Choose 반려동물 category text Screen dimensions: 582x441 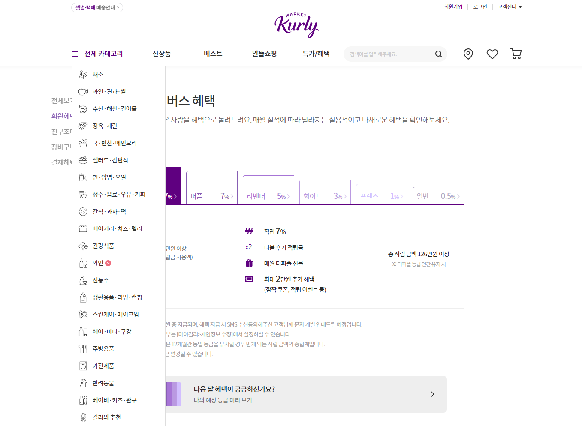103,383
